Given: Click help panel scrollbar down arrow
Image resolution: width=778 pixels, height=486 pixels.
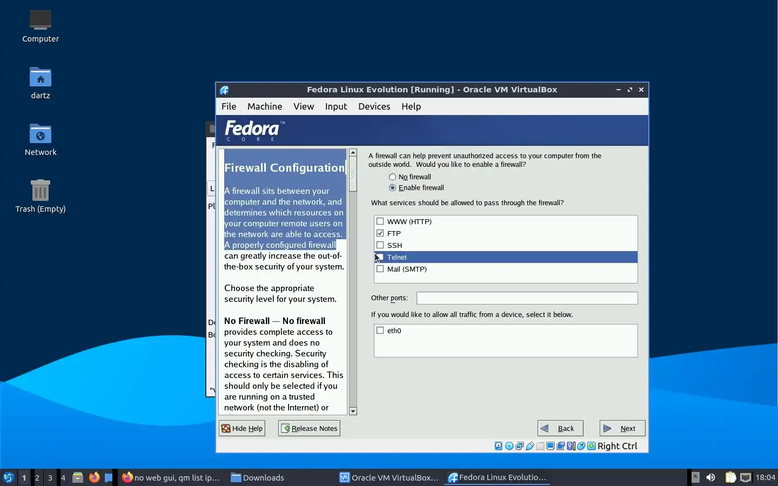Looking at the screenshot, I should pyautogui.click(x=353, y=411).
